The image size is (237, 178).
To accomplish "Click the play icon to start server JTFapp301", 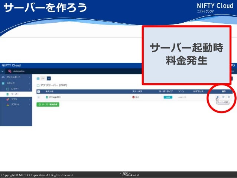I will point(218,97).
